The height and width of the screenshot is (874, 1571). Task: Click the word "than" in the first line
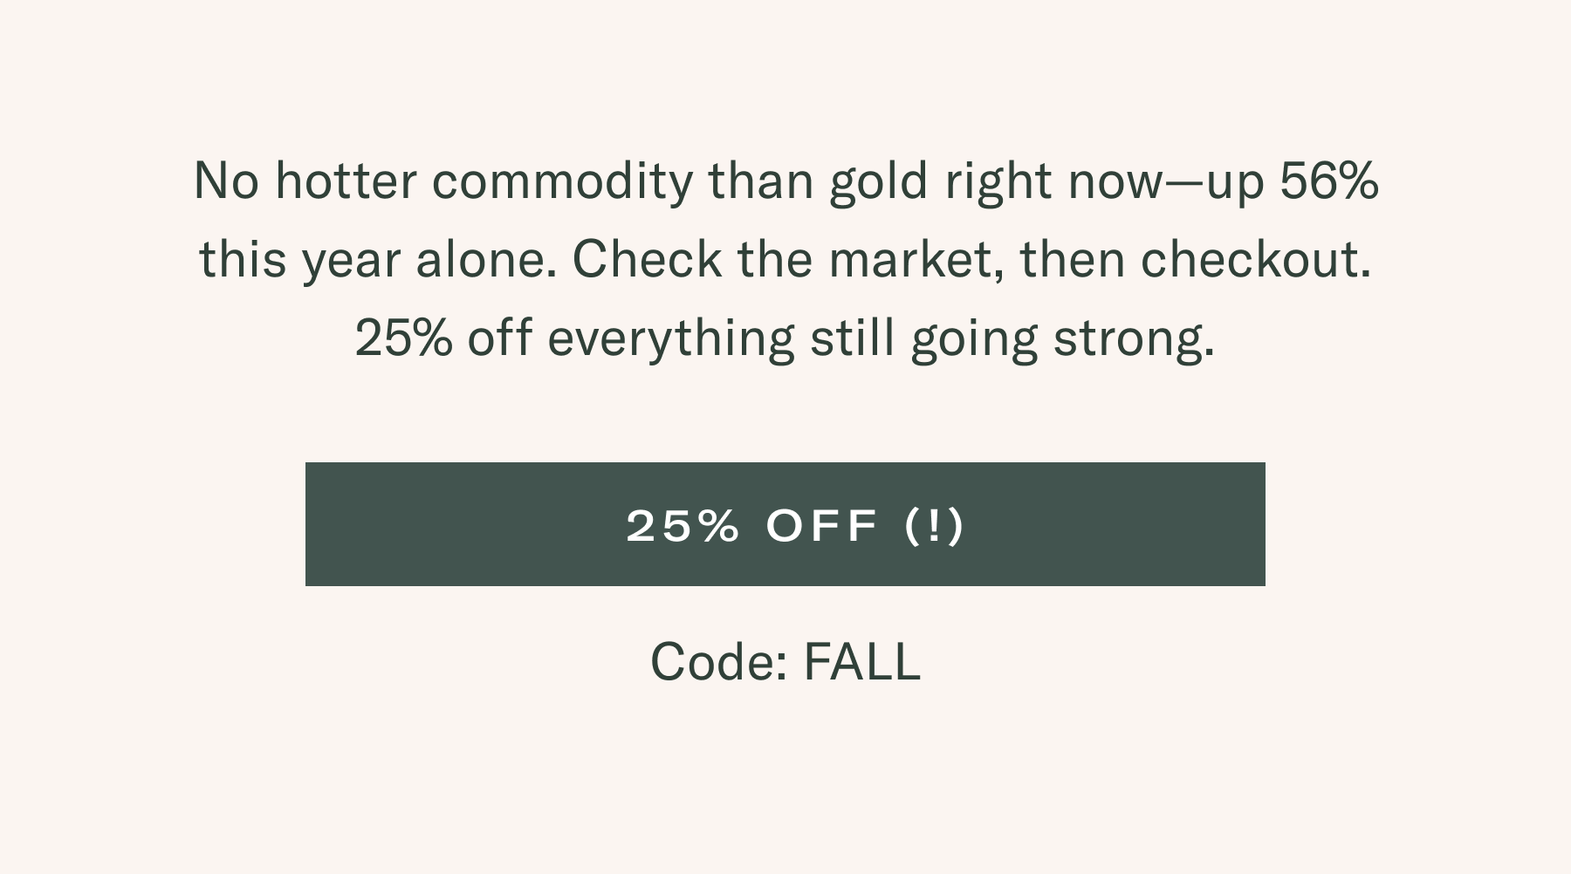760,181
